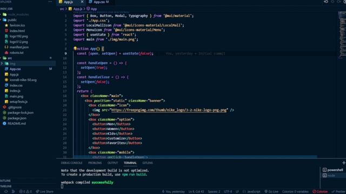Add a new terminal with plus icon
Screen dimensions: 346x194
pyautogui.click(x=344, y=163)
